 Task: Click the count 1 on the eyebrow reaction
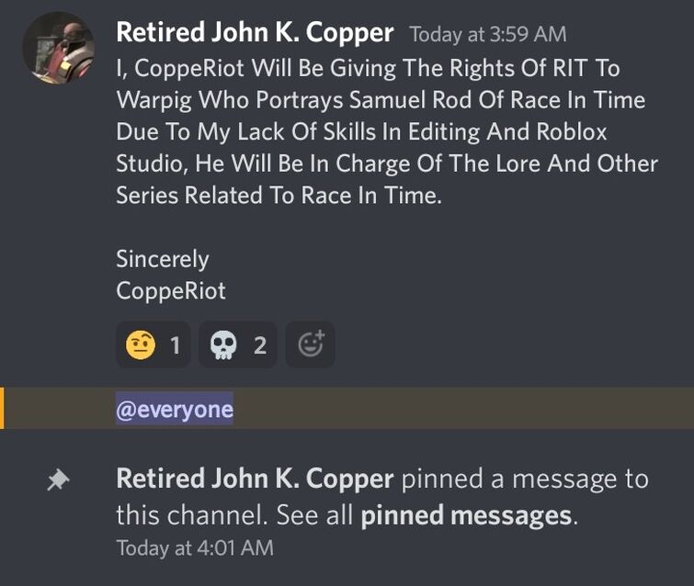[x=176, y=346]
